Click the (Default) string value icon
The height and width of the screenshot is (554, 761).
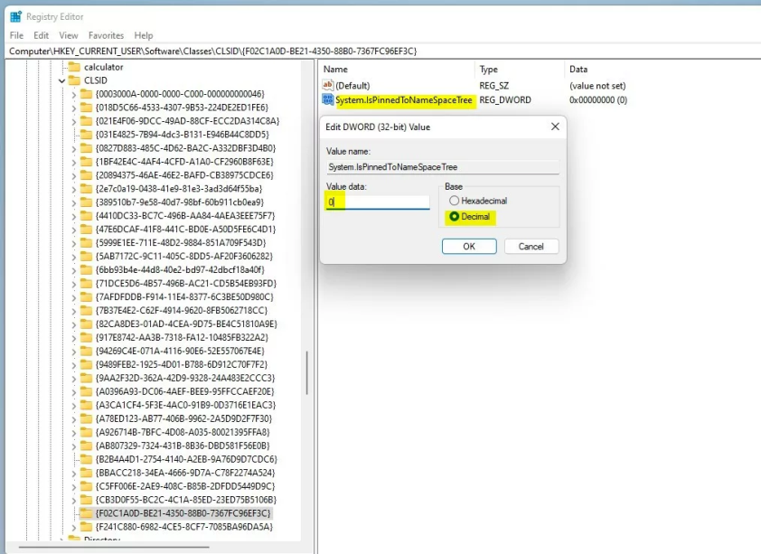[x=327, y=85]
